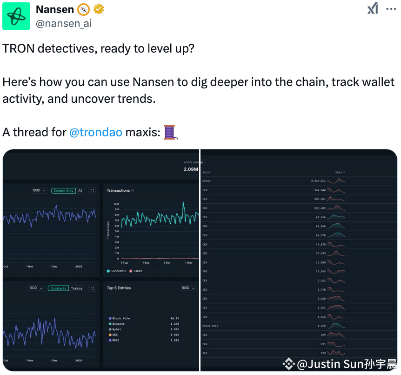
Task: Switch the chart filter to All
Action: coord(80,191)
